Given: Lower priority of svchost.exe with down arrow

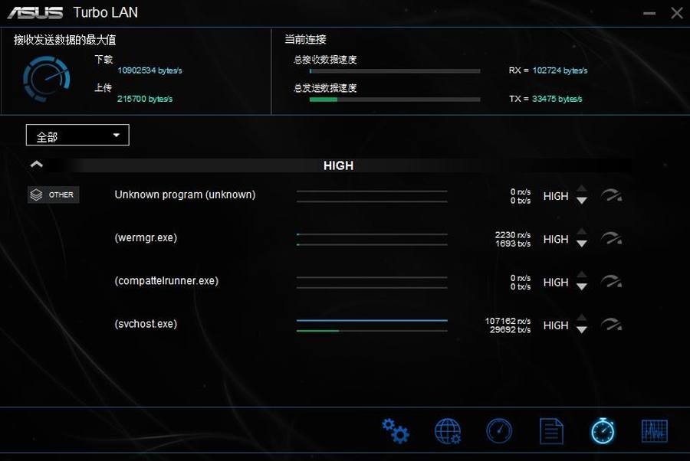Looking at the screenshot, I should (582, 330).
